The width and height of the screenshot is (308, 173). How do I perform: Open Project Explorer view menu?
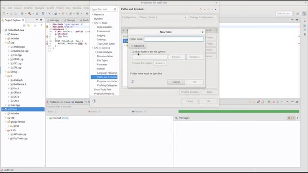[41, 25]
